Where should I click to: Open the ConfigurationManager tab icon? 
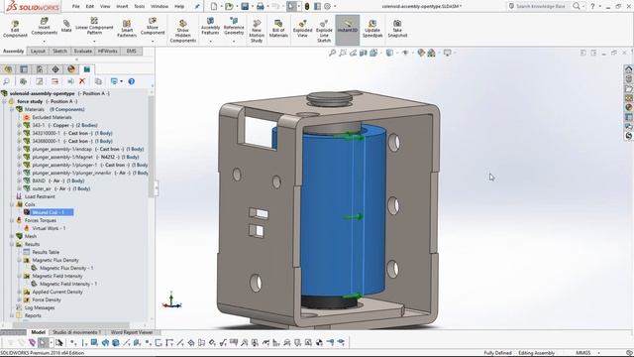click(40, 69)
